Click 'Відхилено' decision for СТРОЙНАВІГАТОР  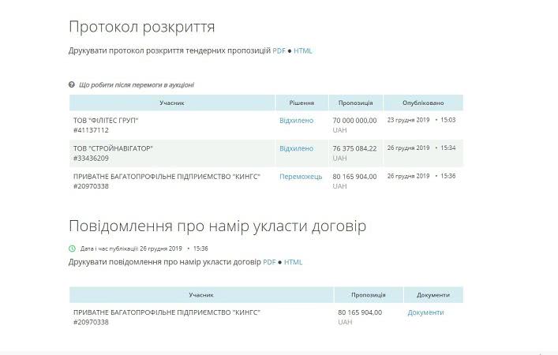click(x=296, y=148)
